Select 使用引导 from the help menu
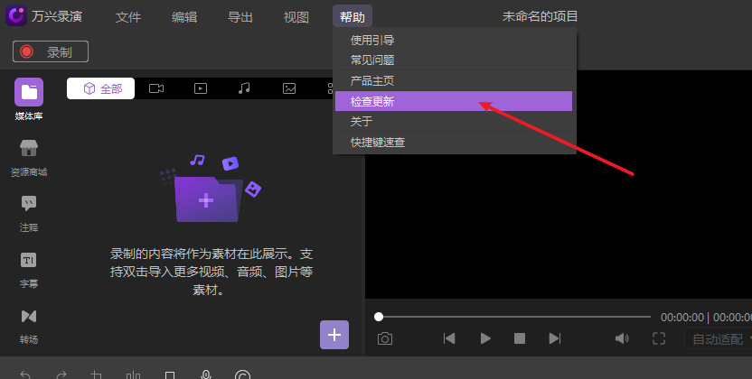This screenshot has width=752, height=379. (x=454, y=40)
